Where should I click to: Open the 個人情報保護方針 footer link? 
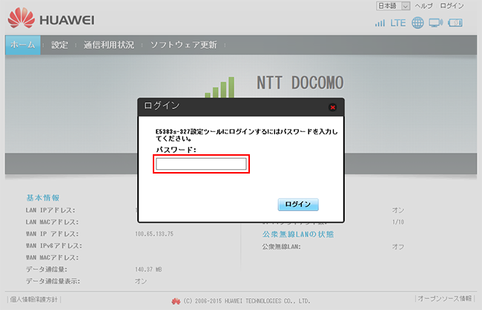click(x=32, y=299)
